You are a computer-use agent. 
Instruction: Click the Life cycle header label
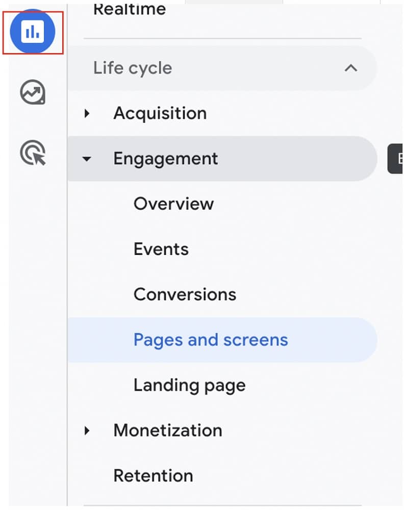click(x=132, y=68)
